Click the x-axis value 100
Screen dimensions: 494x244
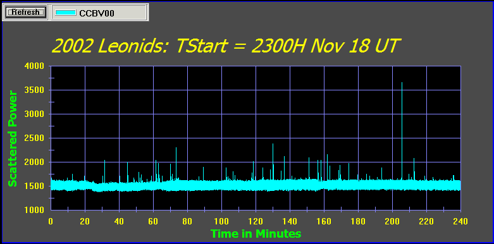[221, 221]
